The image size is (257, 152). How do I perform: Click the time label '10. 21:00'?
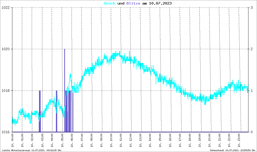click(x=219, y=140)
